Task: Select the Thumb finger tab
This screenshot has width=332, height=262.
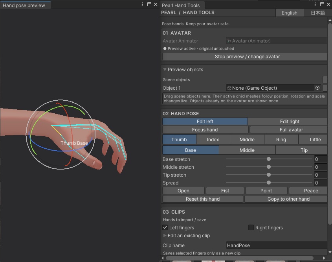Action: pyautogui.click(x=179, y=140)
